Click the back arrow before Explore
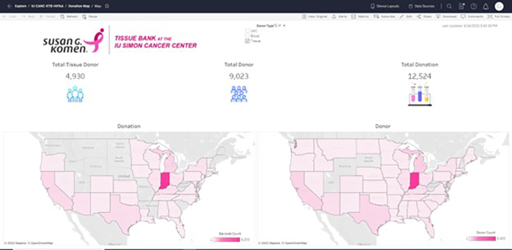 [9, 6]
